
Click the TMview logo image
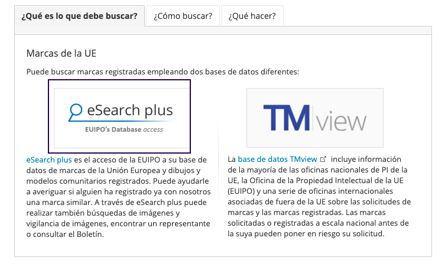(x=315, y=118)
